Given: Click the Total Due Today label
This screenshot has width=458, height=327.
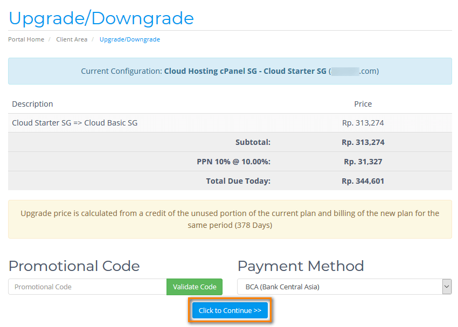Looking at the screenshot, I should click(x=238, y=181).
